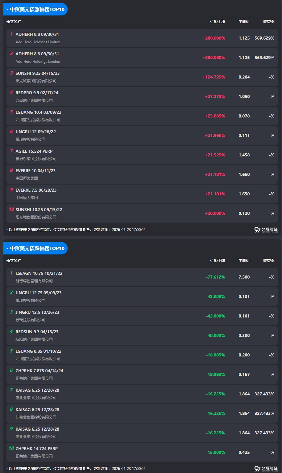This screenshot has height=473, width=282.
Task: Open the SUNSHI 10.25 09/15/22 bond row
Action: click(39, 210)
